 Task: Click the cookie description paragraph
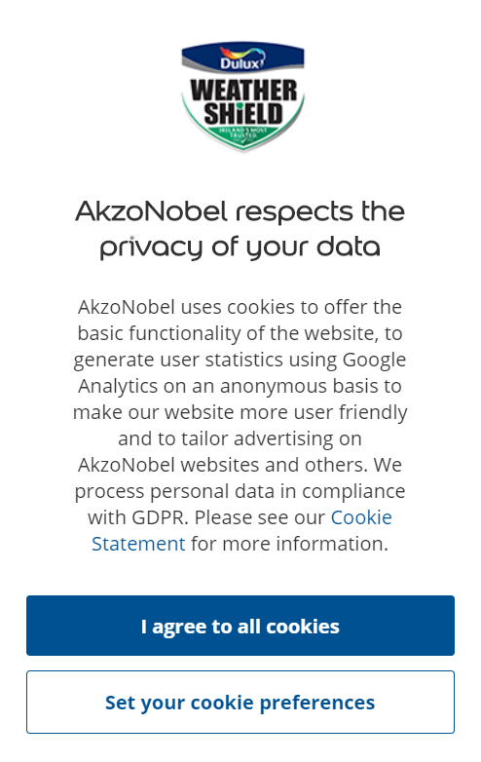[x=240, y=425]
